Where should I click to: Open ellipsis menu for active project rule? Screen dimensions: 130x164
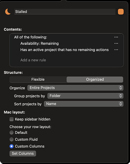pos(116,50)
